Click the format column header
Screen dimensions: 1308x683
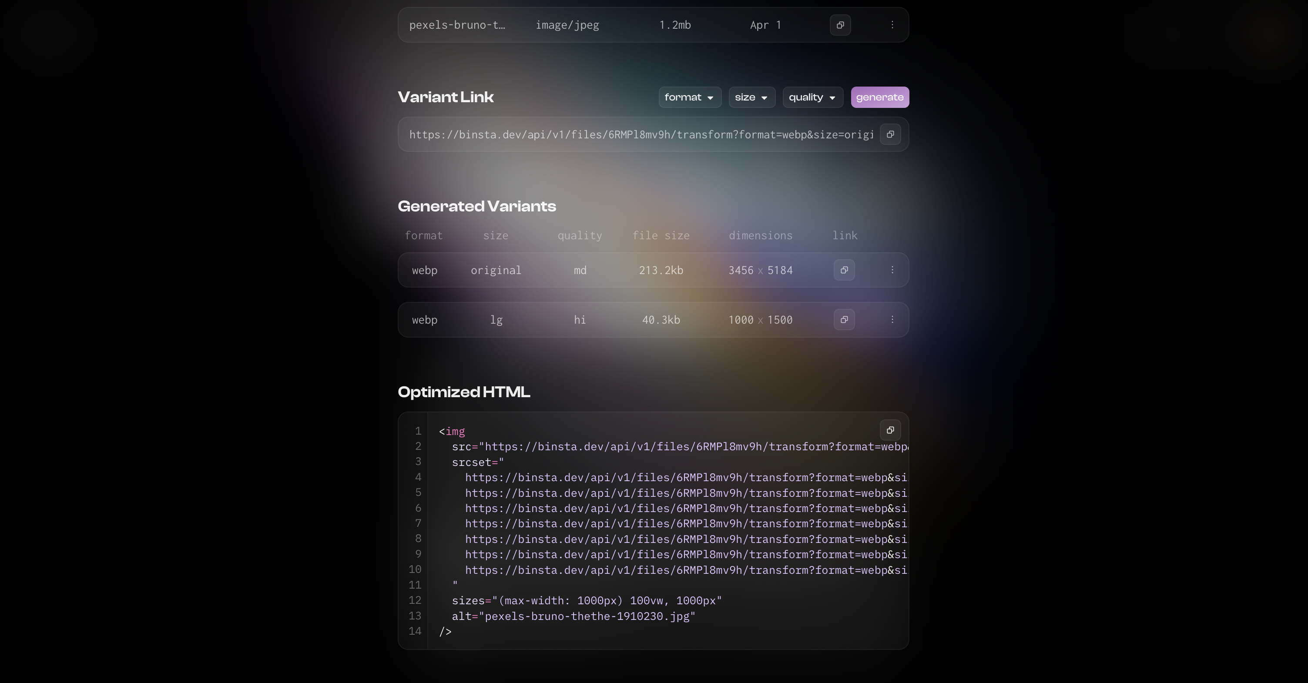tap(423, 236)
